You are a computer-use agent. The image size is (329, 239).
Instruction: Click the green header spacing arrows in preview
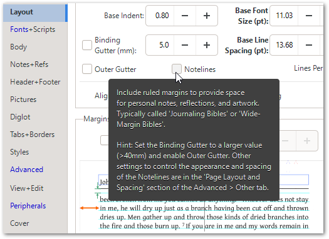(x=98, y=190)
